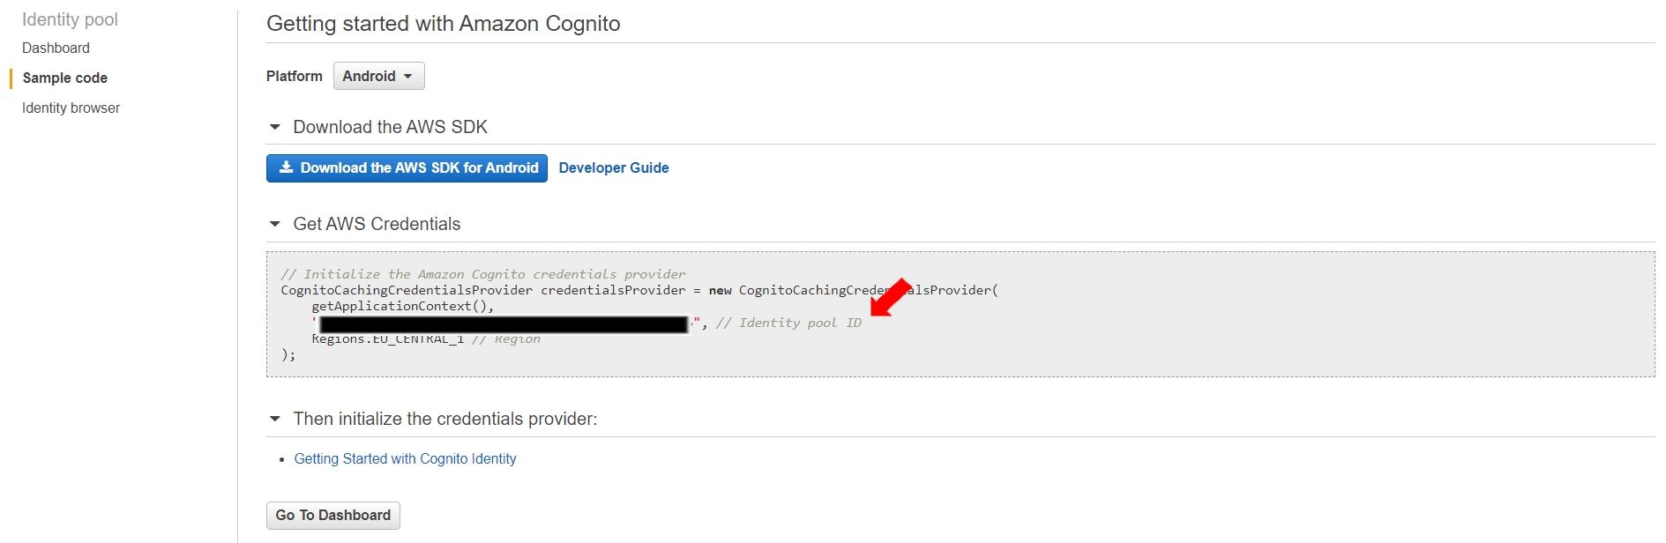
Task: Open the Developer Guide link
Action: pyautogui.click(x=614, y=168)
